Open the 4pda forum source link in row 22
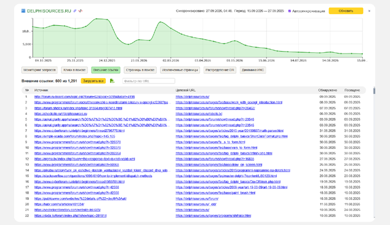Screen dimensions: 390x225 [70, 216]
